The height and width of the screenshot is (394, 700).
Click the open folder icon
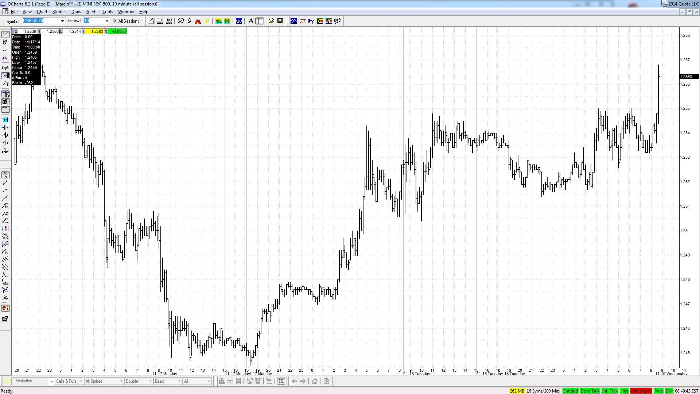pyautogui.click(x=271, y=21)
